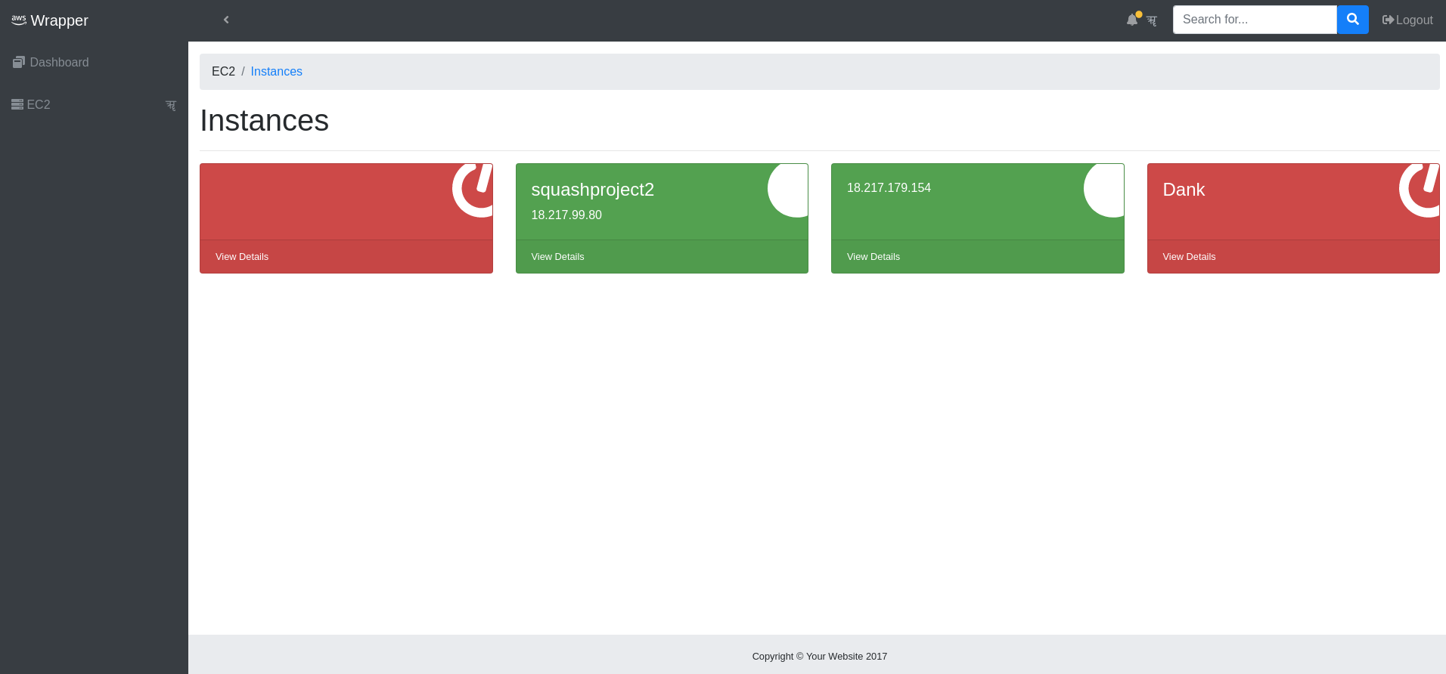Image resolution: width=1446 pixels, height=674 pixels.
Task: Click the Logout link
Action: [1407, 20]
